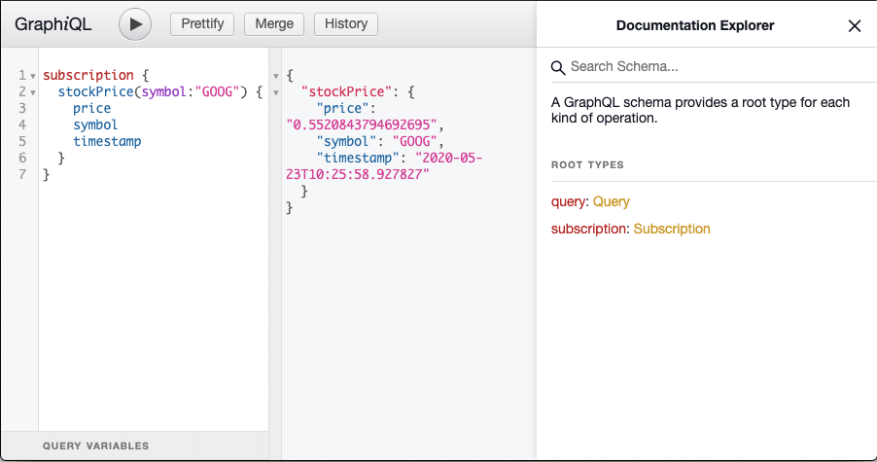Viewport: 877px width, 462px height.
Task: Click the Merge button
Action: pyautogui.click(x=274, y=24)
